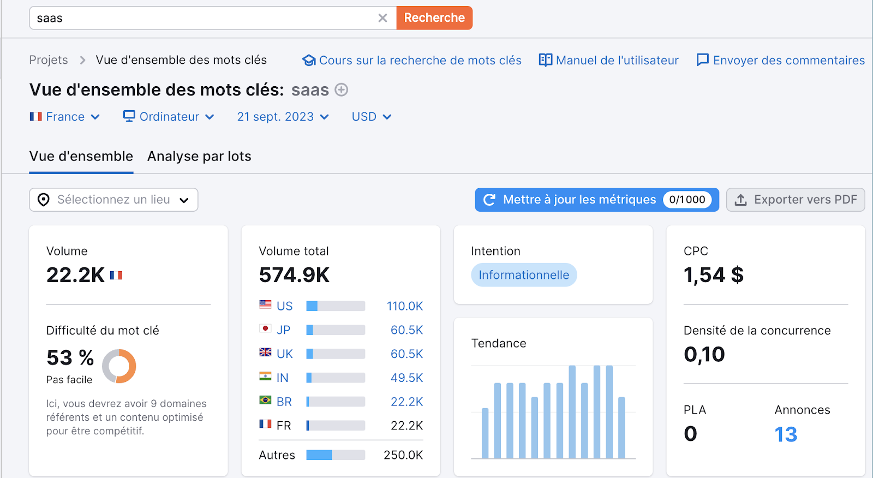873x478 pixels.
Task: Click the US flag icon
Action: point(265,304)
